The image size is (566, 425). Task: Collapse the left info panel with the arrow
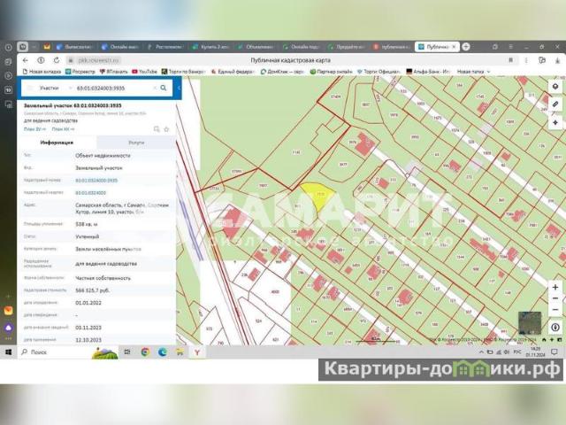pos(179,88)
